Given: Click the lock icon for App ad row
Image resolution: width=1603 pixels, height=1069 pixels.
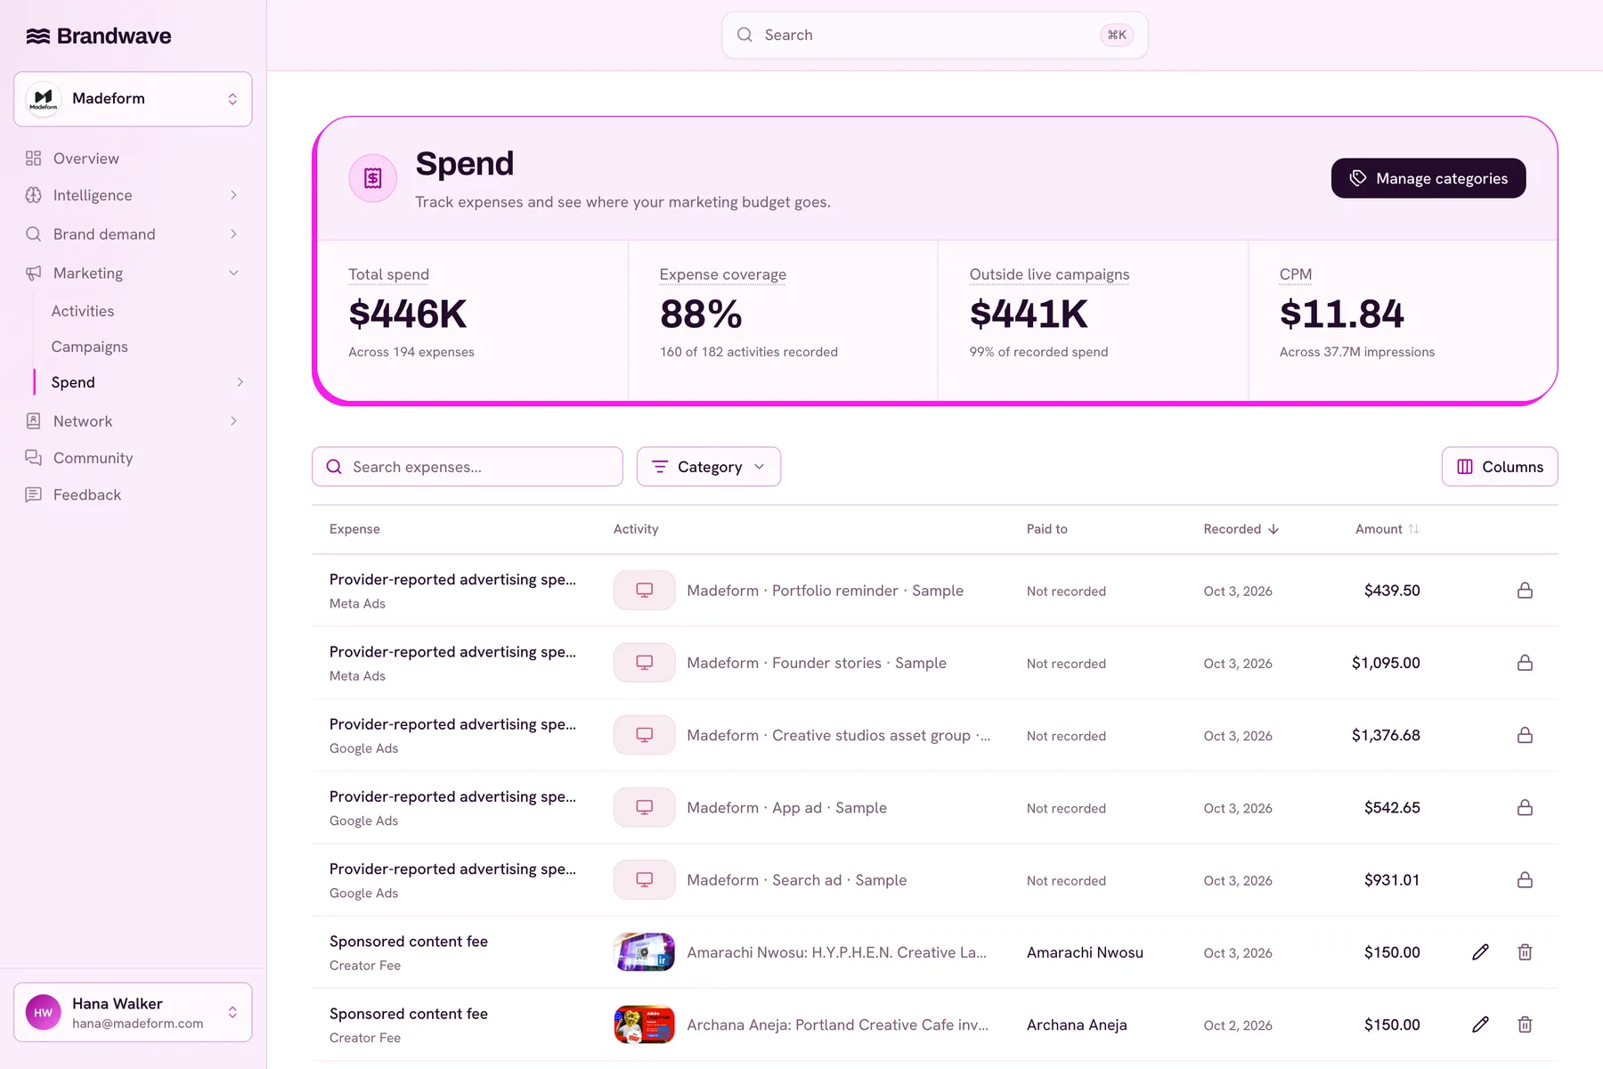Looking at the screenshot, I should [1525, 808].
